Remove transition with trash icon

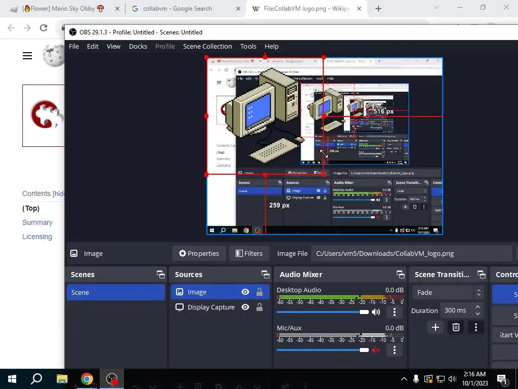(x=456, y=327)
